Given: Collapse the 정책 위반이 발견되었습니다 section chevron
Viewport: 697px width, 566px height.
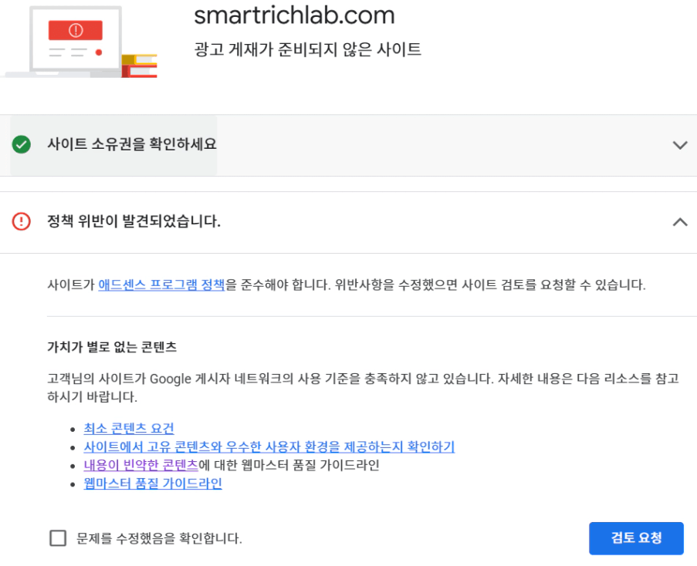Looking at the screenshot, I should 679,222.
